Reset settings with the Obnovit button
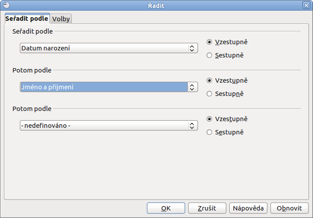Viewport: 313px width, 218px height. pos(289,208)
